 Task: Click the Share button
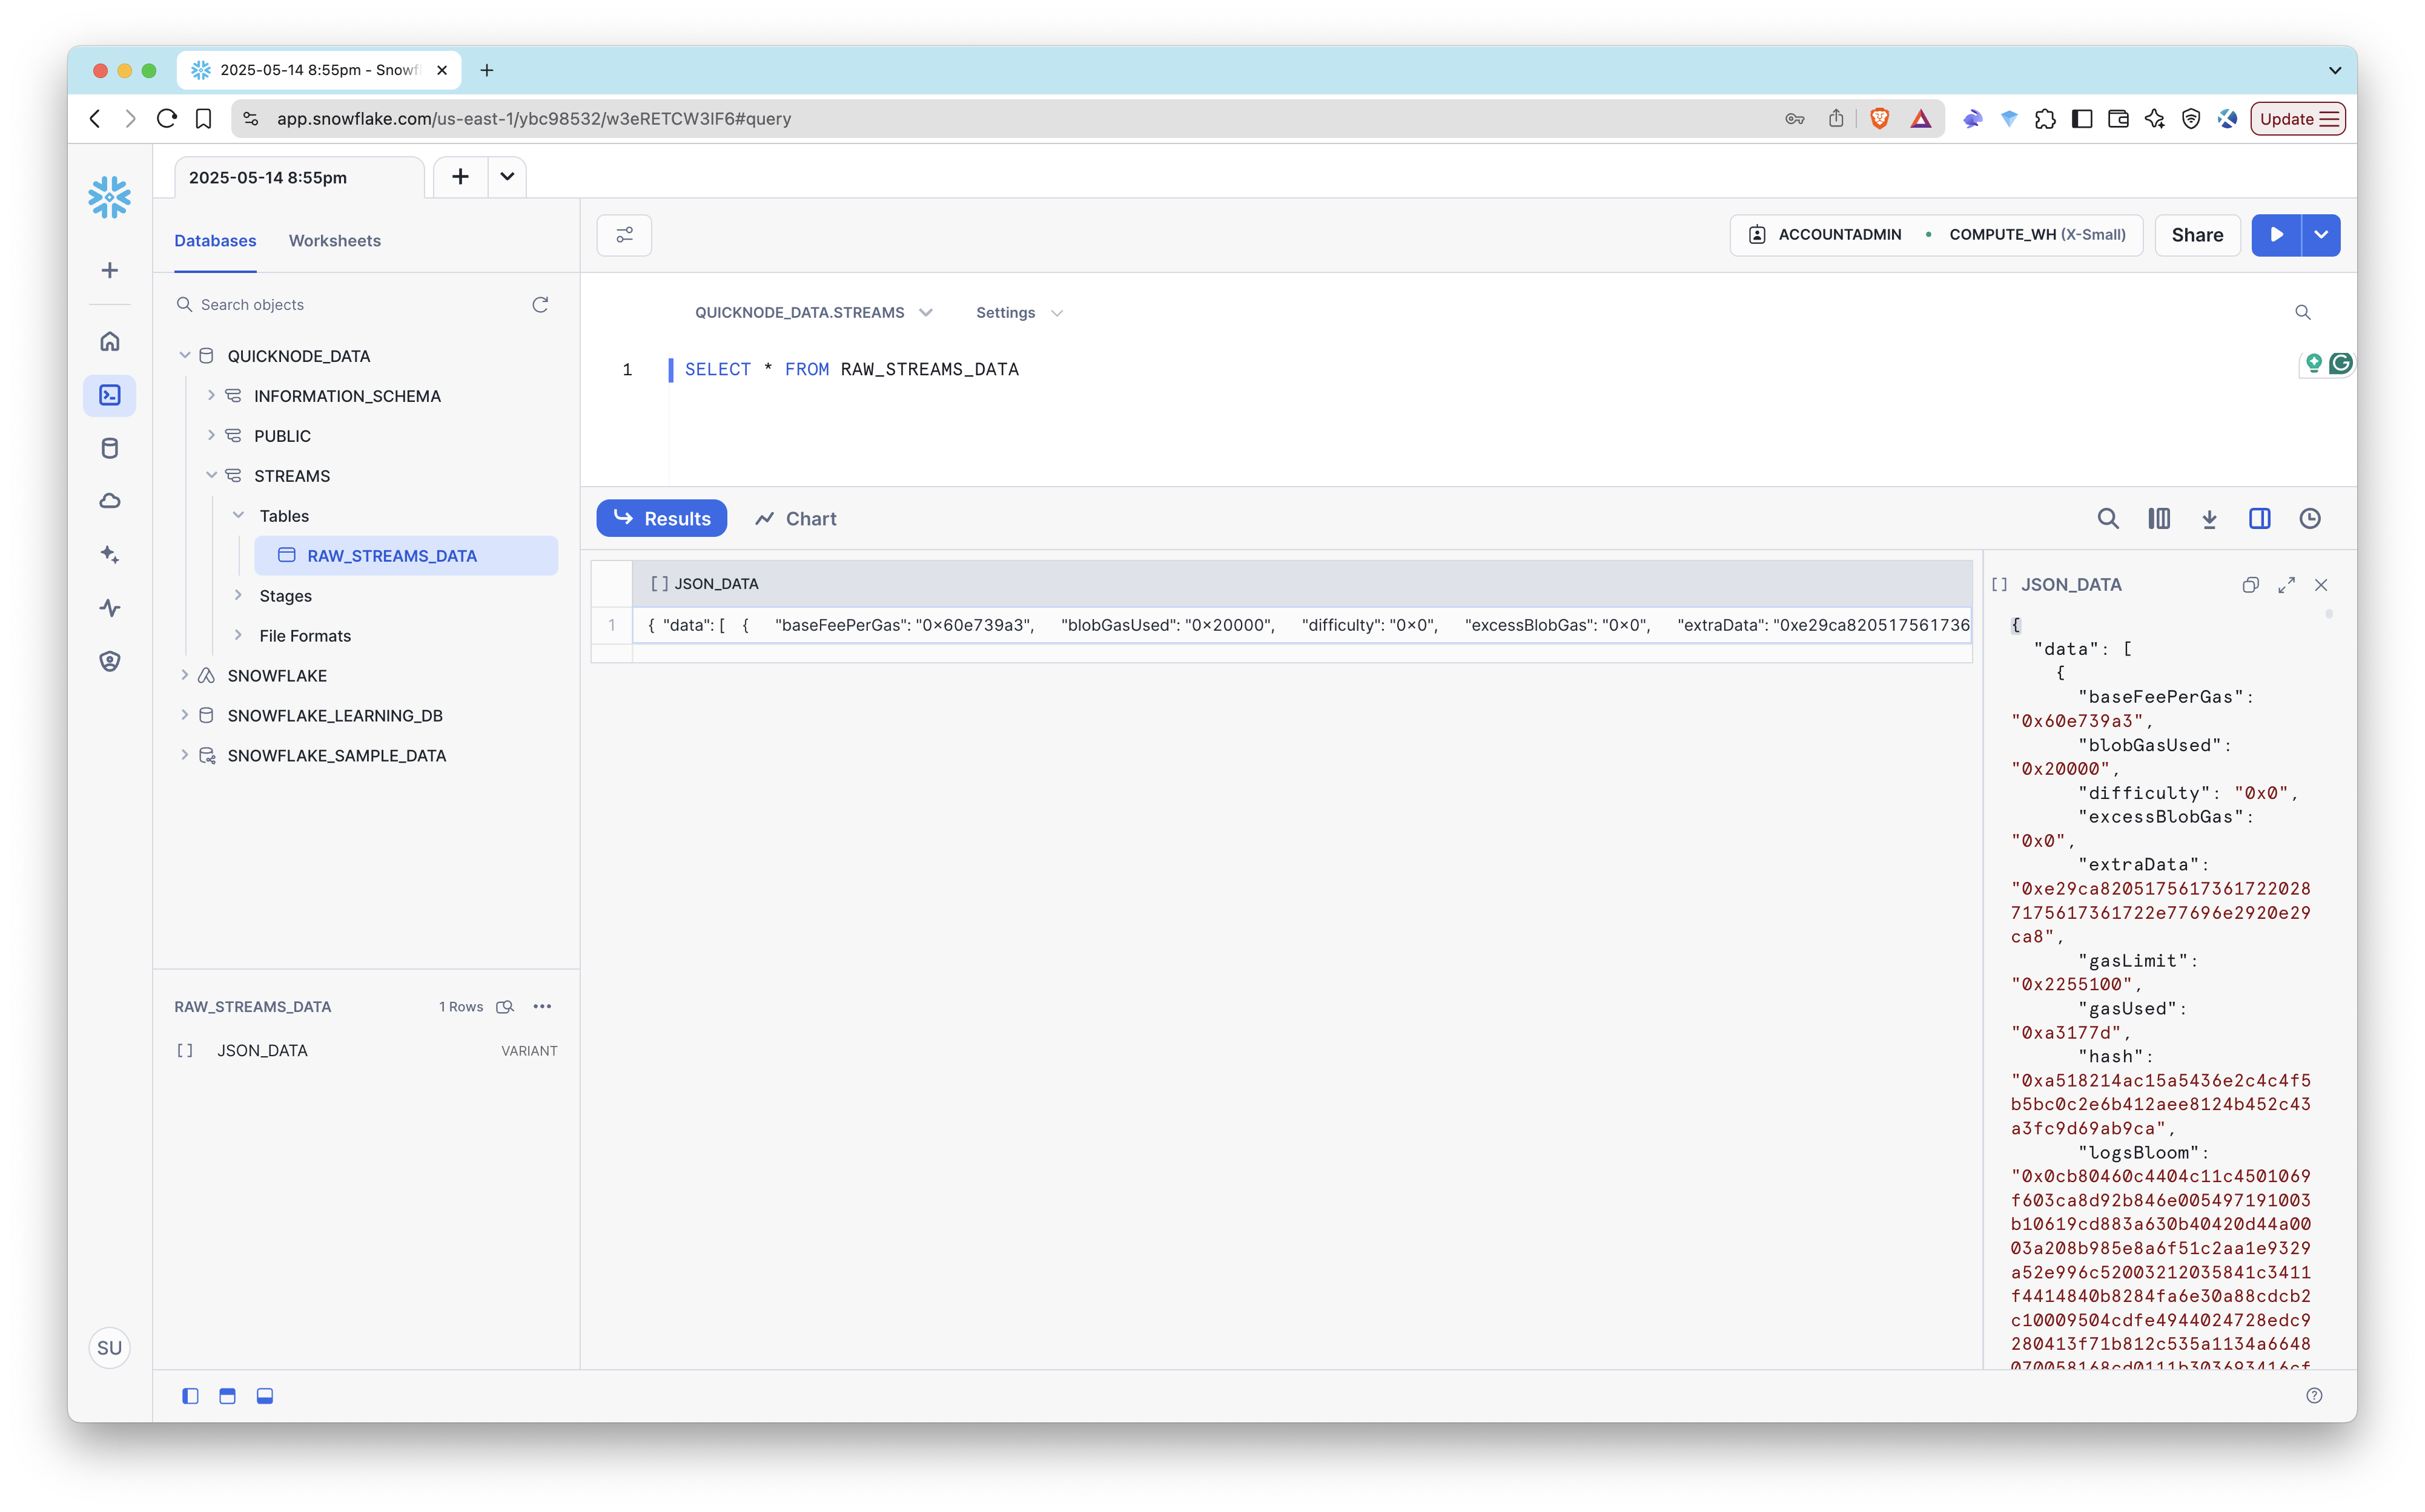pyautogui.click(x=2197, y=235)
